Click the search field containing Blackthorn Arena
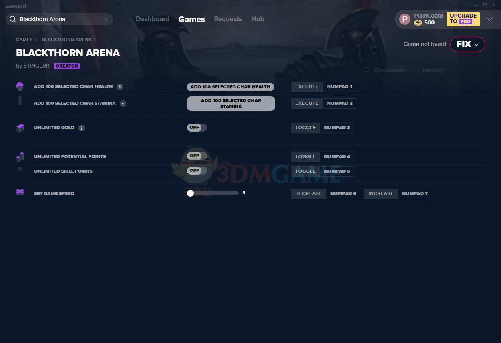The image size is (501, 343). point(59,19)
